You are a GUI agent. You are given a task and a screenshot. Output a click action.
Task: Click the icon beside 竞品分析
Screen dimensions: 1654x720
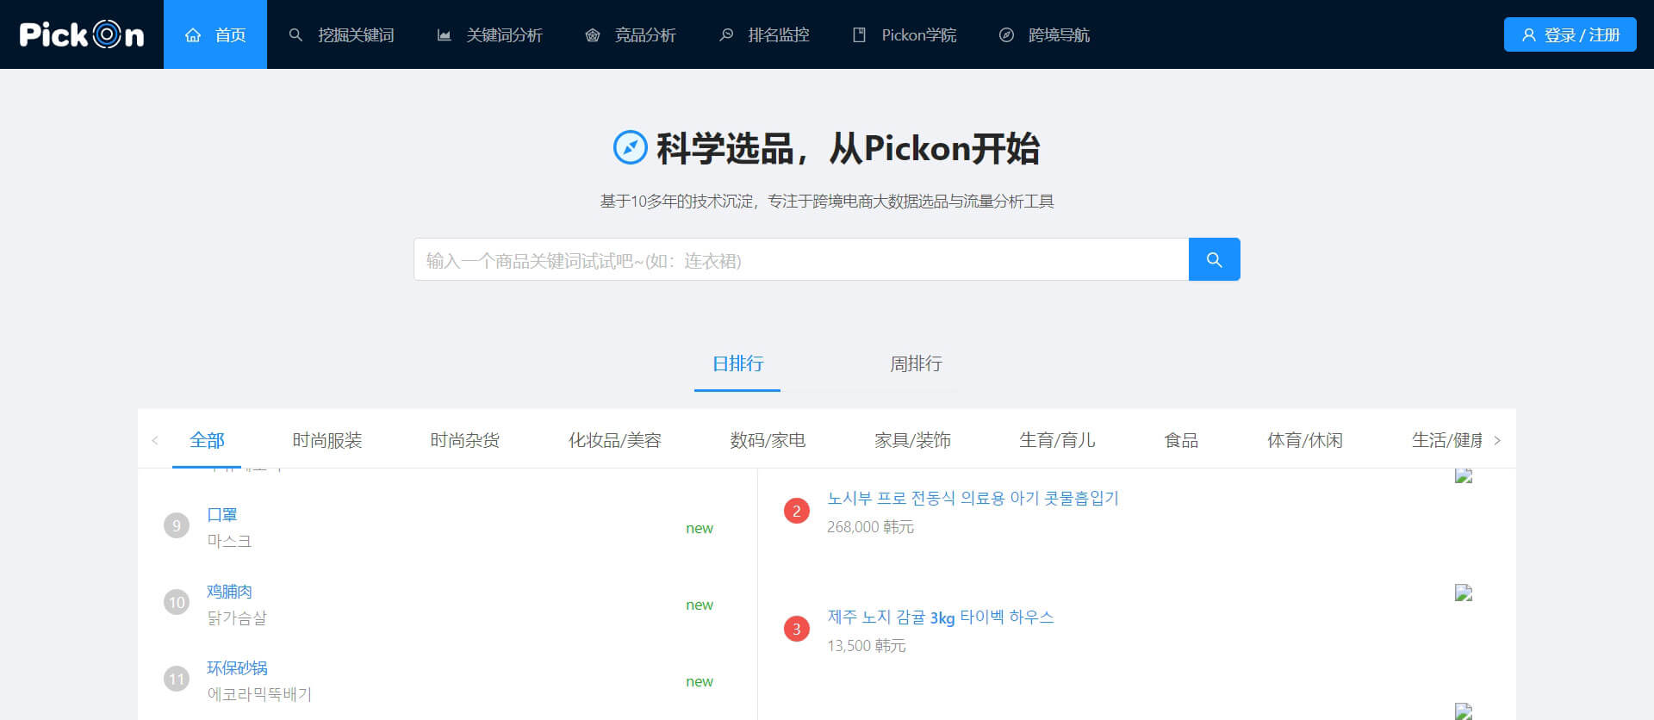point(592,35)
